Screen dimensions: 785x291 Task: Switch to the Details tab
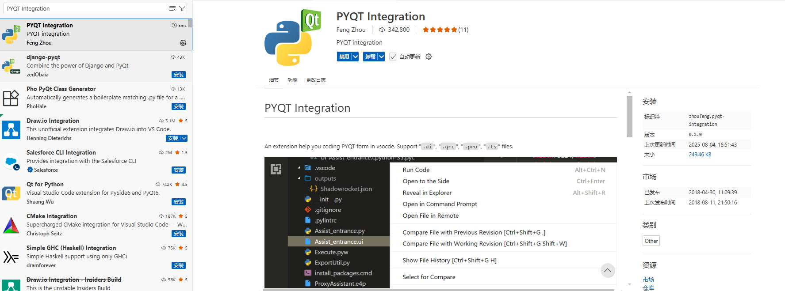coord(274,80)
